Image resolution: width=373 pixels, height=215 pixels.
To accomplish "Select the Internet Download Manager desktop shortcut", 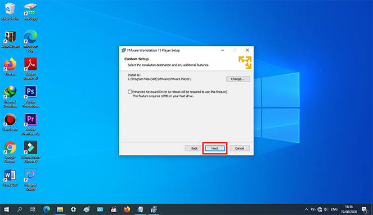I will click(10, 96).
